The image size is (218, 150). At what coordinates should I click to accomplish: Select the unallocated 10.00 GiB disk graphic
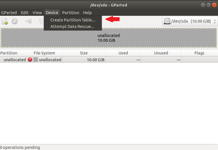pos(109,38)
